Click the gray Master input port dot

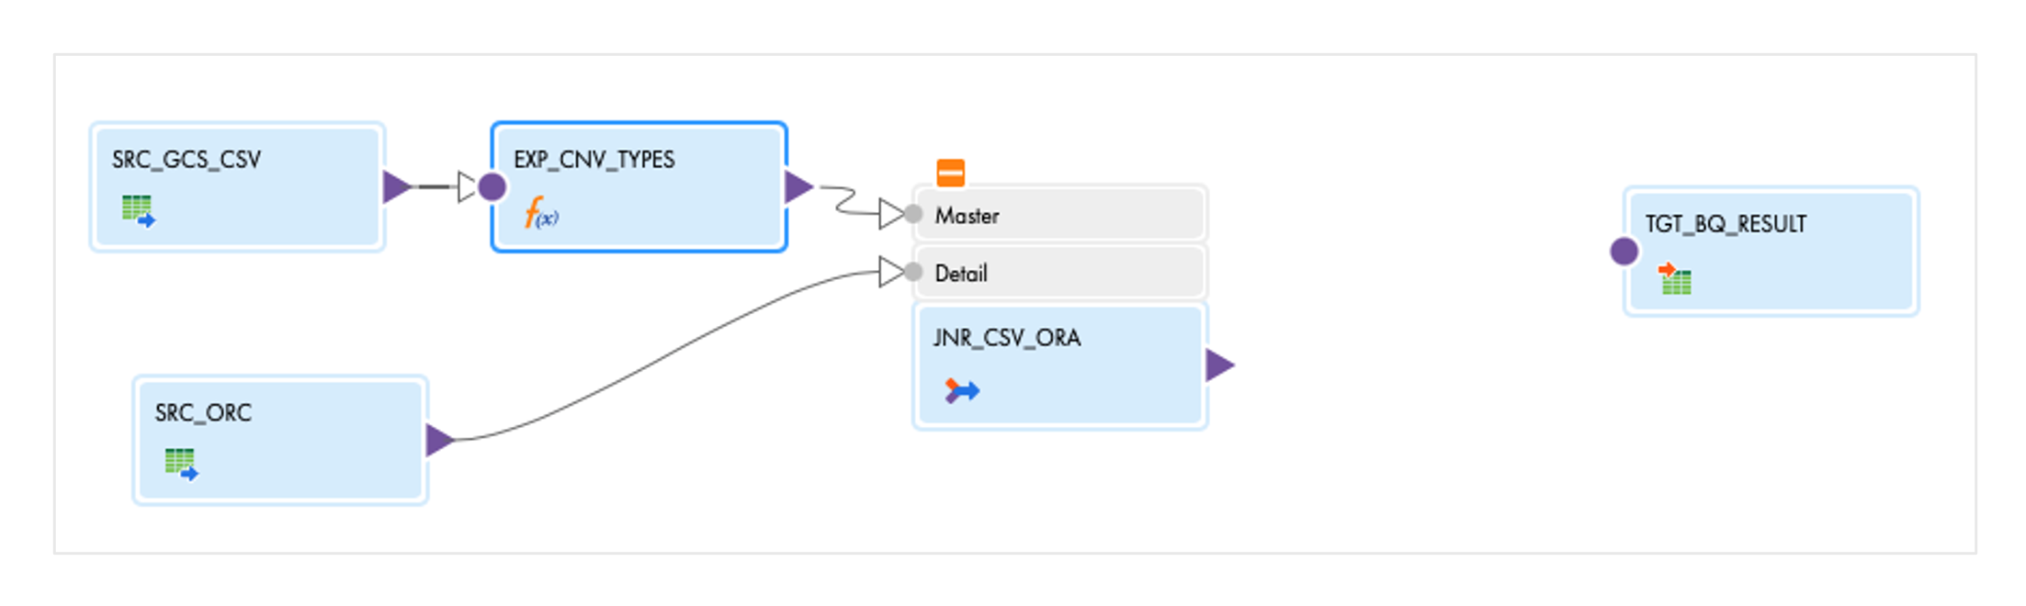(912, 214)
